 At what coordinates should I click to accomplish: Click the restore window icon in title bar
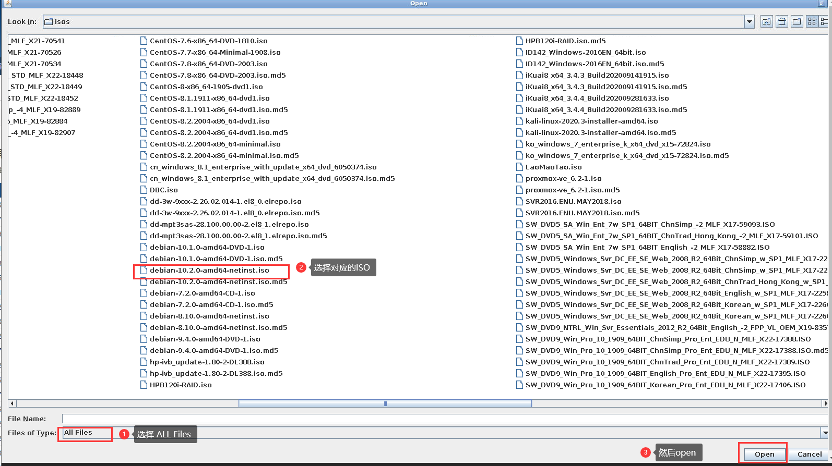(822, 3)
